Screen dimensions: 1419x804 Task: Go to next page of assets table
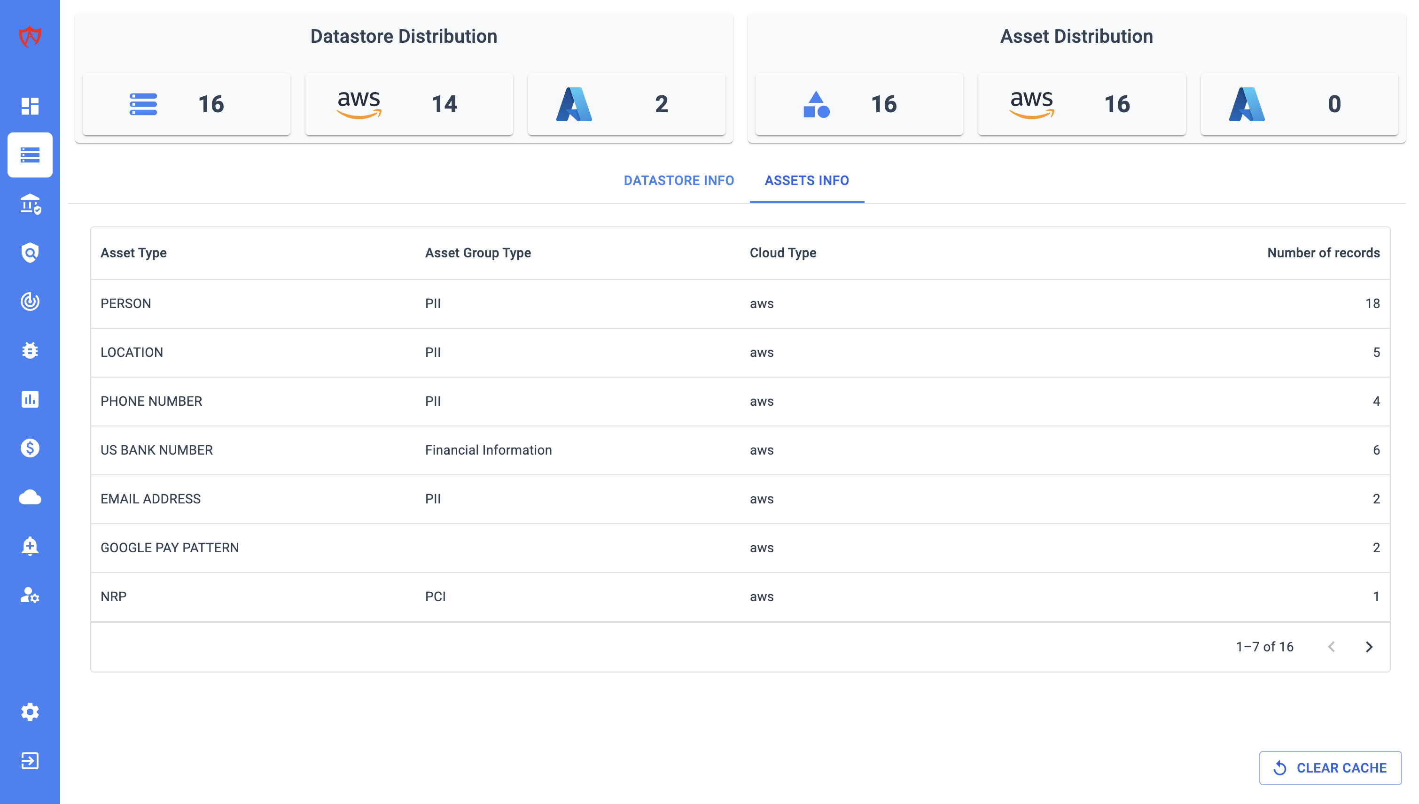point(1368,647)
